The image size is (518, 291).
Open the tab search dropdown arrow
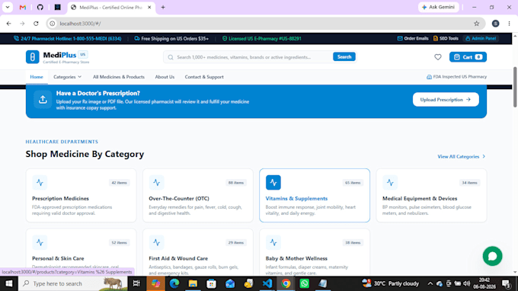point(8,8)
